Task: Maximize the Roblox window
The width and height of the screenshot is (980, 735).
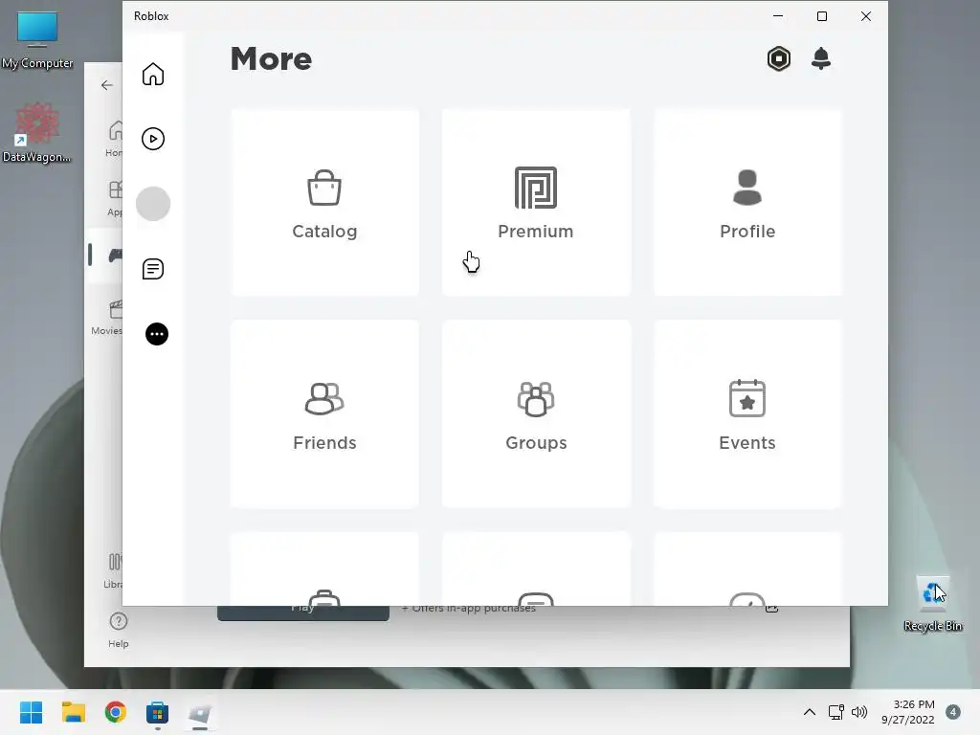Action: [x=822, y=16]
